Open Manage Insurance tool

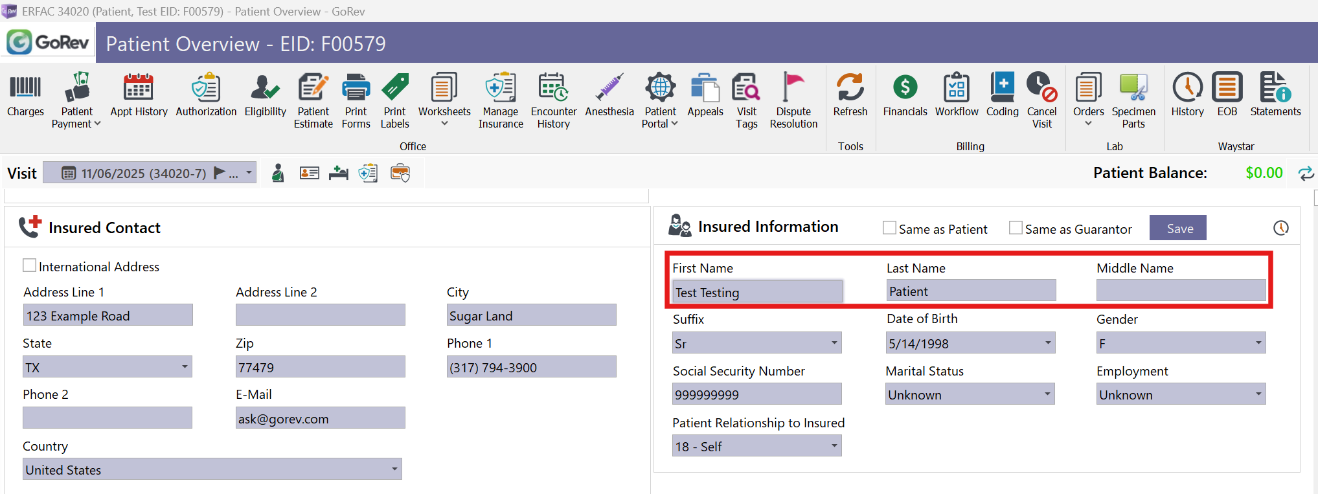[x=501, y=88]
